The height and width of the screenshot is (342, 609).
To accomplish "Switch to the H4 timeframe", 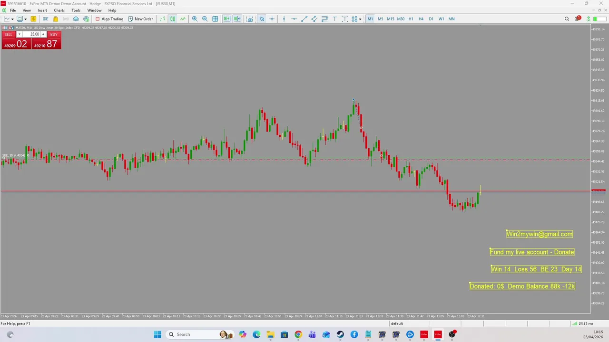I will [421, 19].
